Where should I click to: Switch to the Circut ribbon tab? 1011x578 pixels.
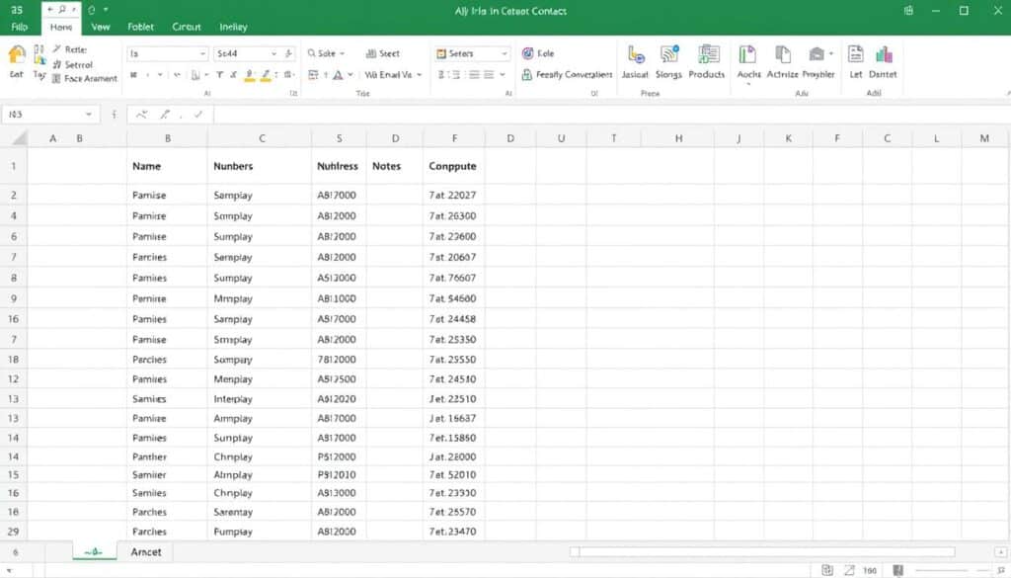(x=187, y=27)
